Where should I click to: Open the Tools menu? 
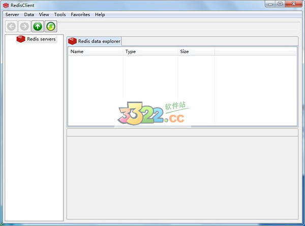[x=60, y=15]
